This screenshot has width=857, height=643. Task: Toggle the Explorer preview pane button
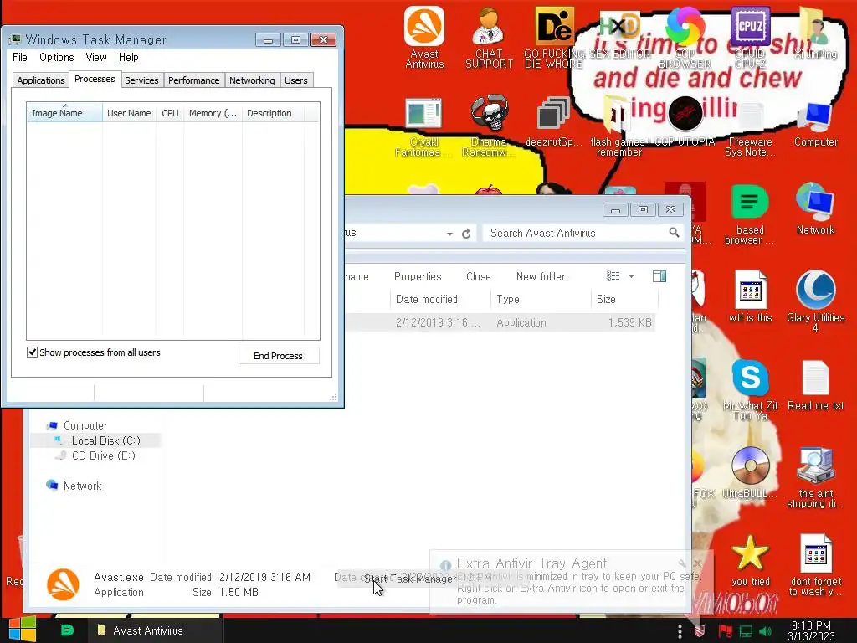(x=659, y=276)
